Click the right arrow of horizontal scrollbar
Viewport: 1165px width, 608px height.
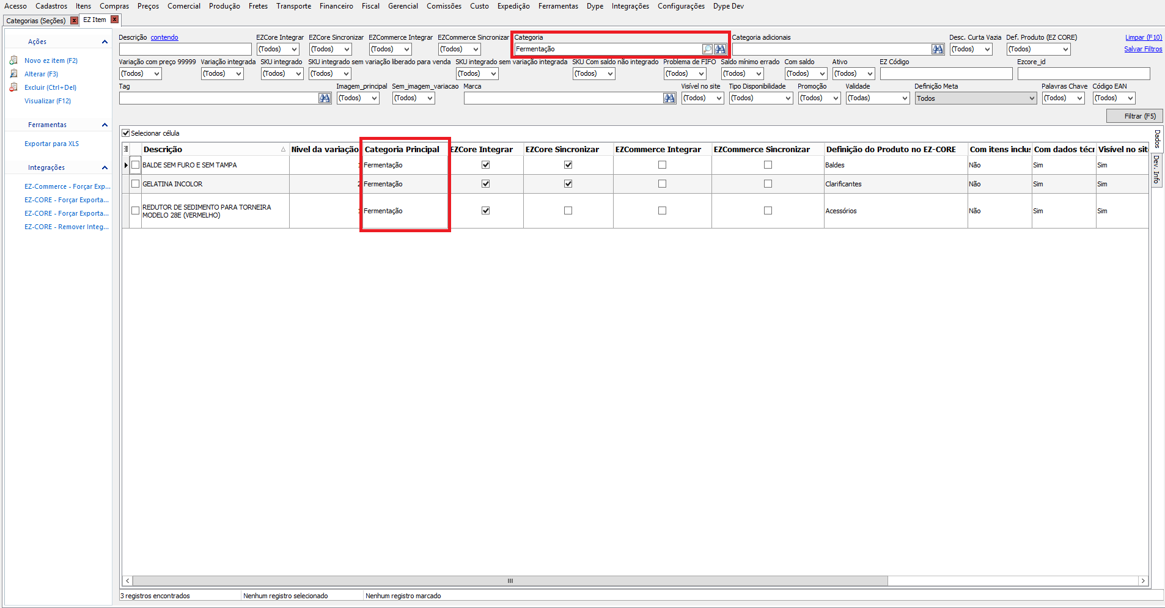point(1143,581)
